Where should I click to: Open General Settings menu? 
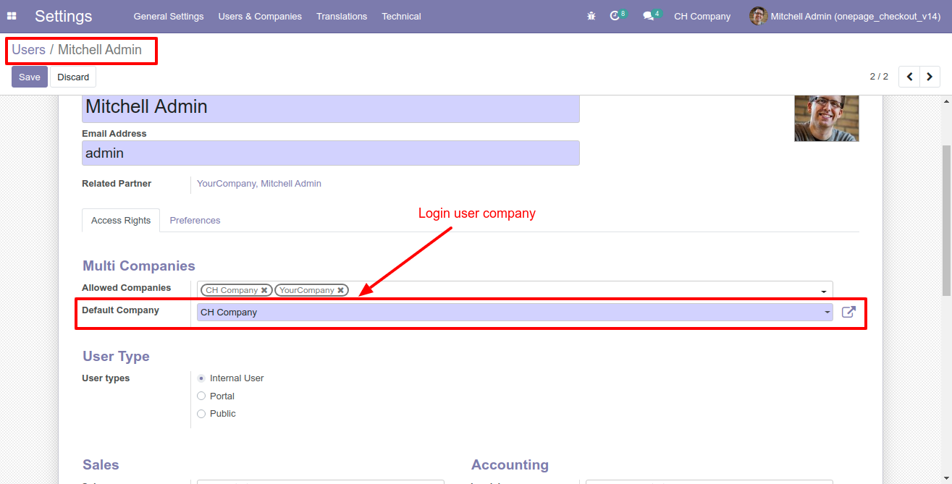pos(169,16)
